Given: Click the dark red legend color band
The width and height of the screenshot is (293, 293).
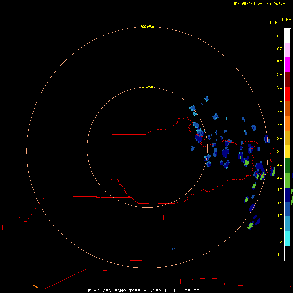Looking at the screenshot, I should coord(287,79).
